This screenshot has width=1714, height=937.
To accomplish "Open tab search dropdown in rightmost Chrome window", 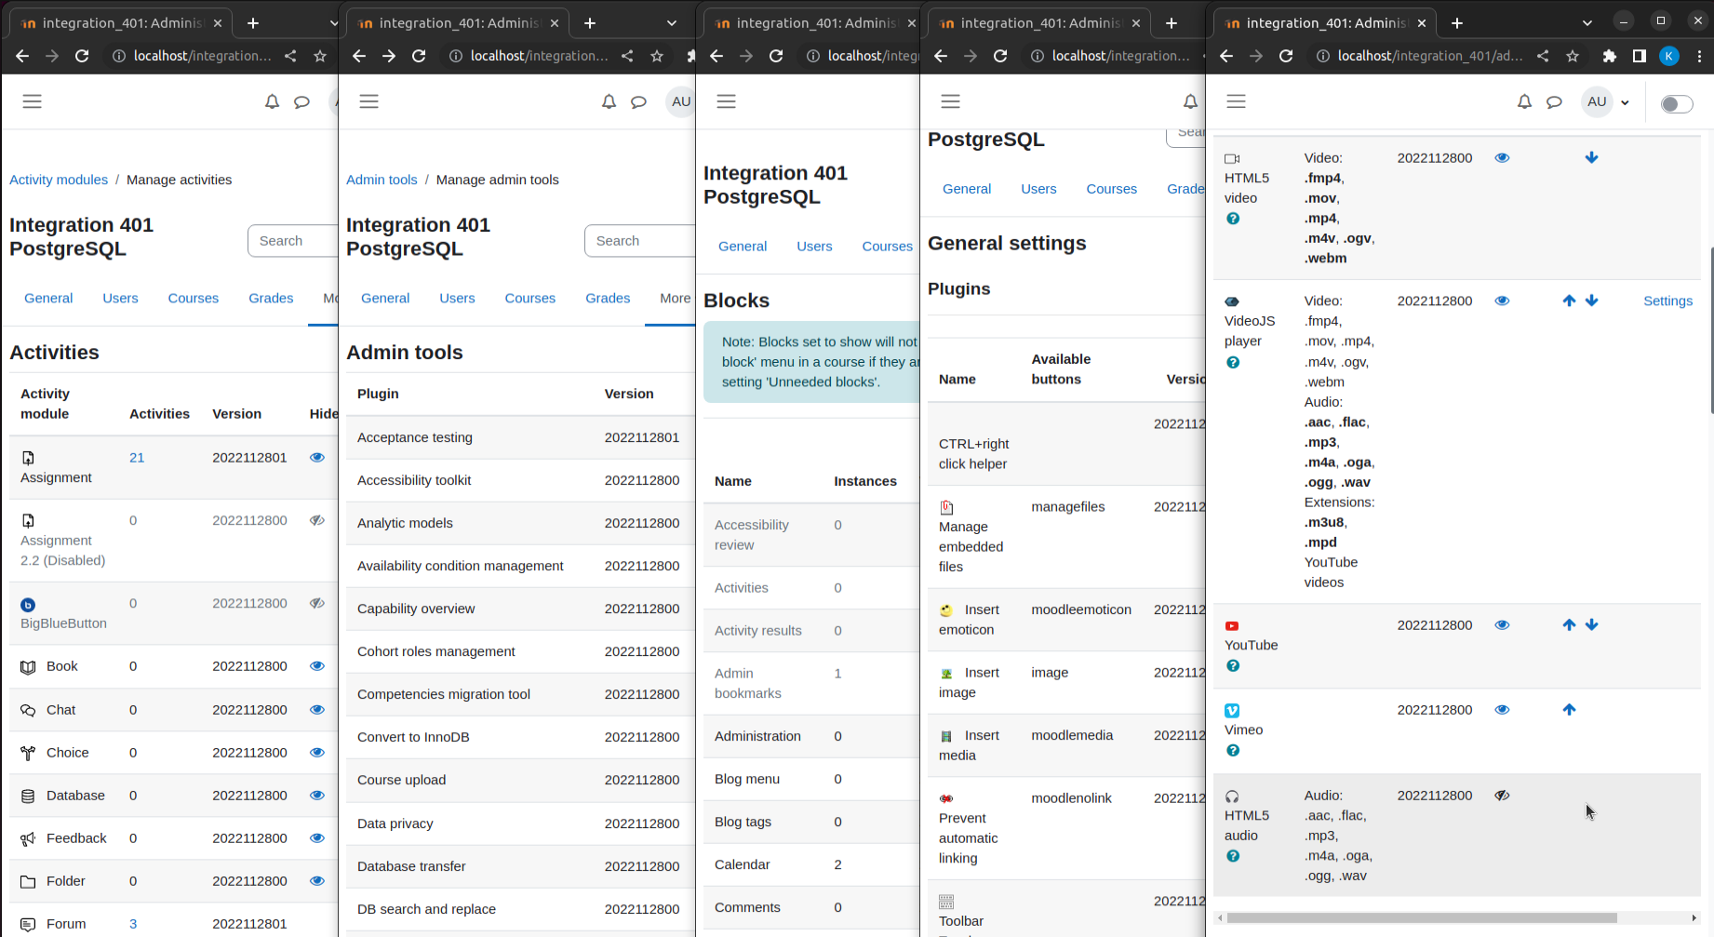I will tap(1587, 23).
